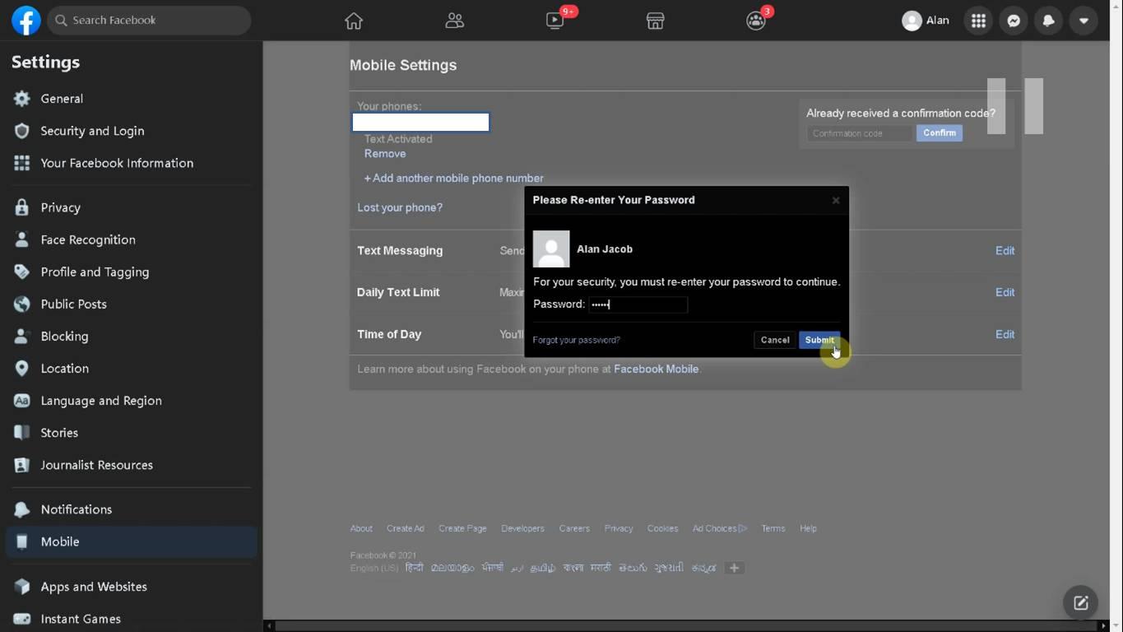The width and height of the screenshot is (1123, 632).
Task: Edit the Time of Day setting
Action: [1005, 334]
